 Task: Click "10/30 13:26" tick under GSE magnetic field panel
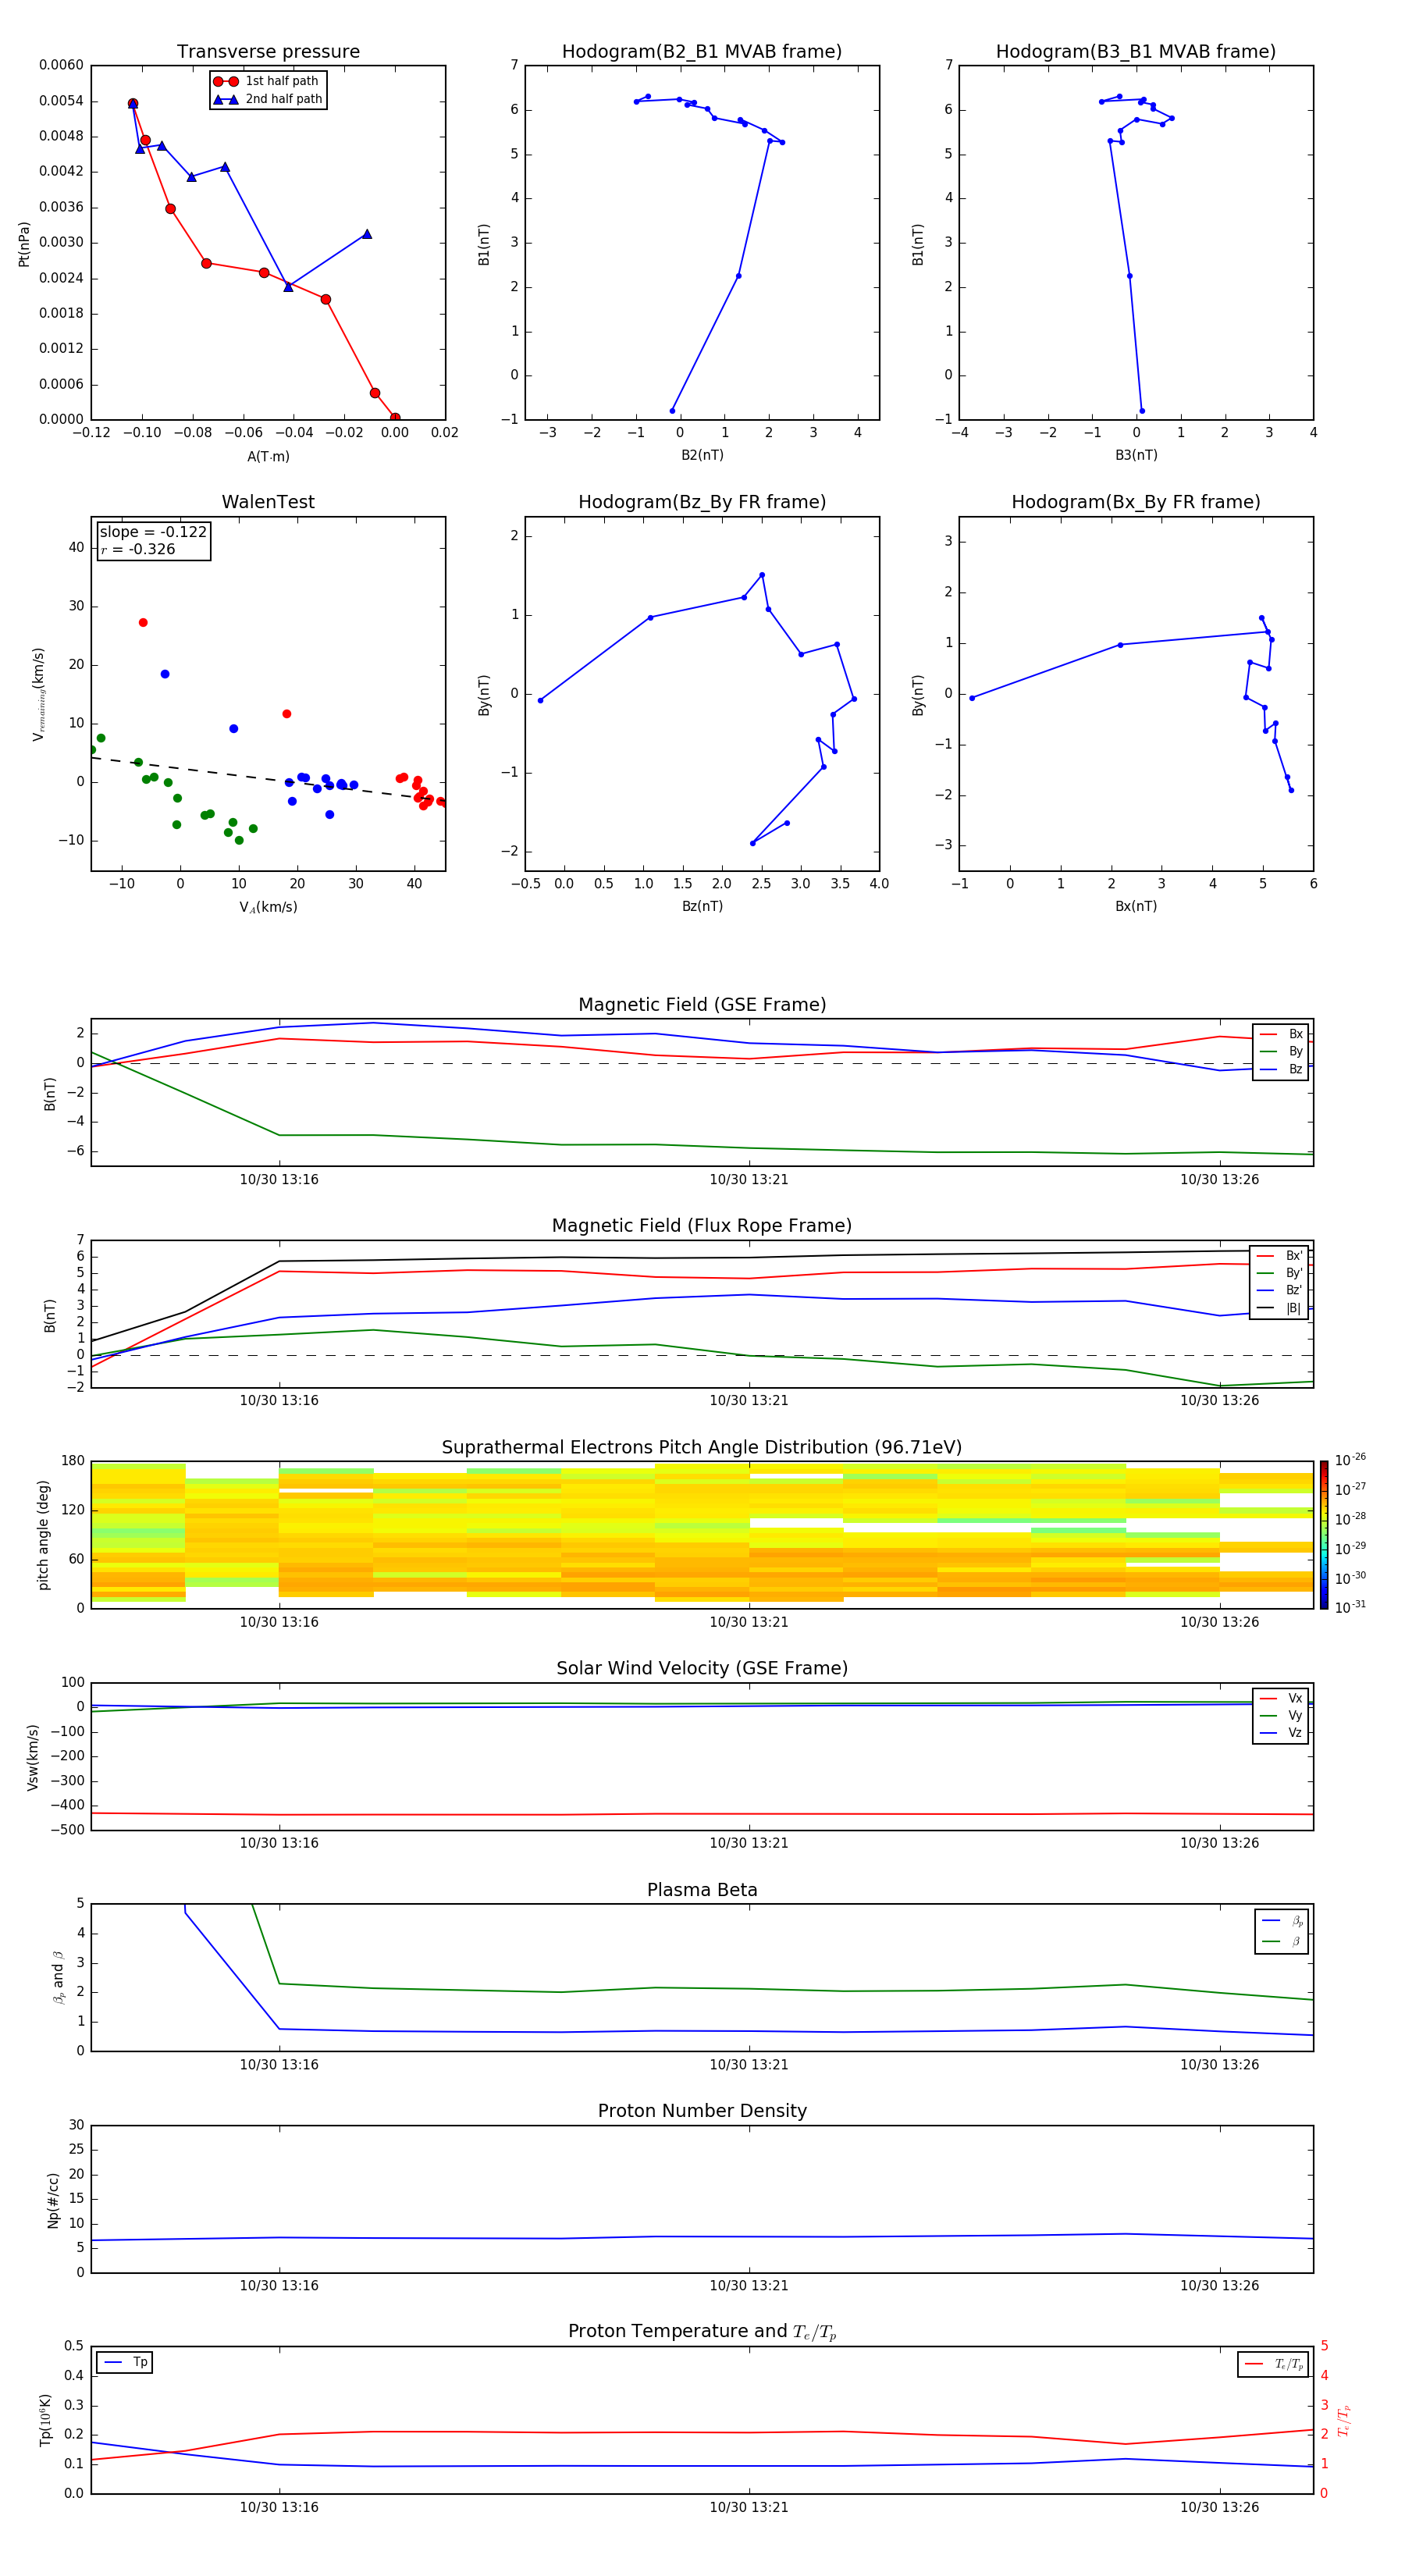[x=1219, y=1180]
